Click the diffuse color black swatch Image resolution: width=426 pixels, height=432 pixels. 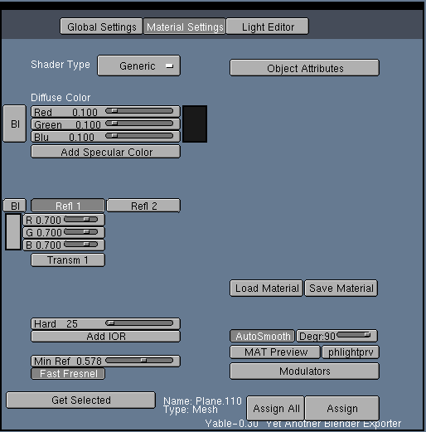195,124
